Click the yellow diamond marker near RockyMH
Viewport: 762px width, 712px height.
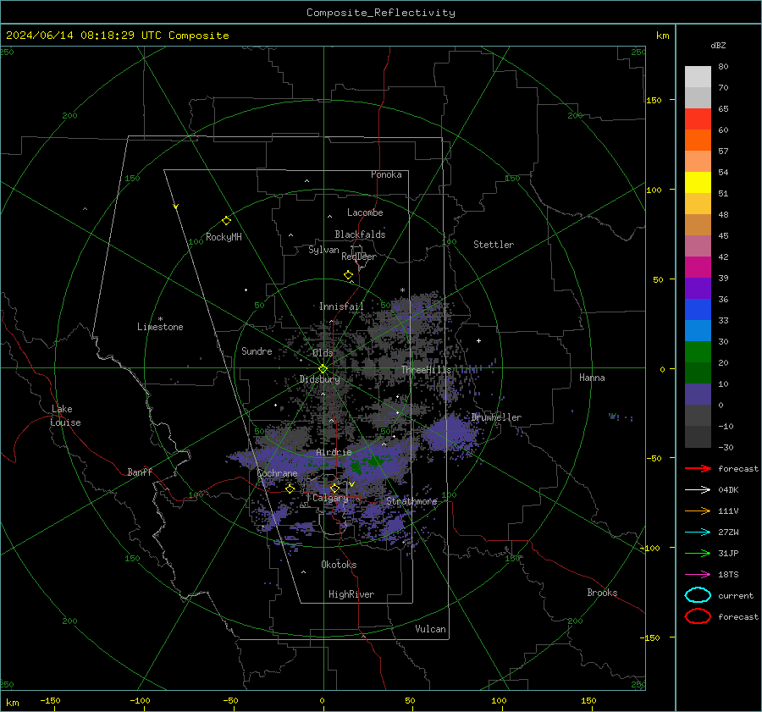tap(226, 221)
